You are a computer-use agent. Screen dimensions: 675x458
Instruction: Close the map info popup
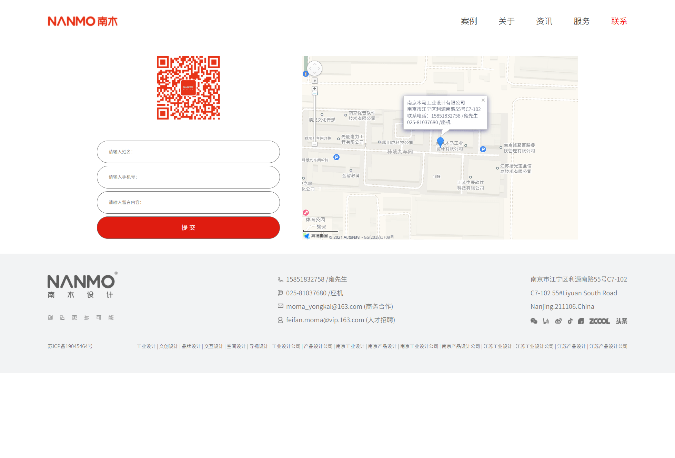pos(483,100)
